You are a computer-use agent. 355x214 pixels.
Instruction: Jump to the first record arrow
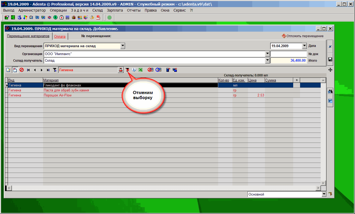(28, 70)
